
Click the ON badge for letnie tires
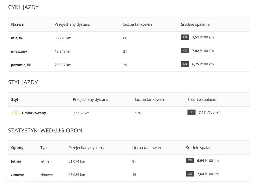coord(190,160)
